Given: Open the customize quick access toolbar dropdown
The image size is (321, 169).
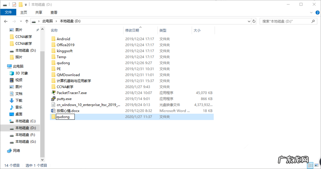Looking at the screenshot, I should 26,5.
